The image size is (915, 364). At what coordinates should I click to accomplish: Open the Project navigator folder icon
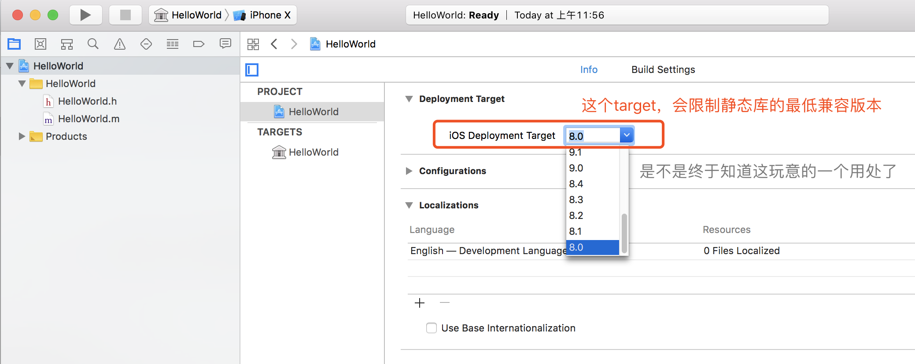14,44
